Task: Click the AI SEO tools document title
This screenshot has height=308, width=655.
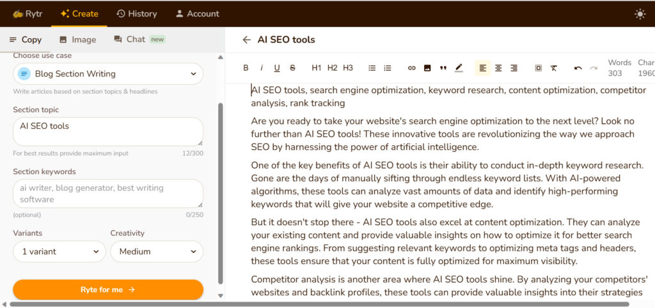Action: (x=286, y=40)
